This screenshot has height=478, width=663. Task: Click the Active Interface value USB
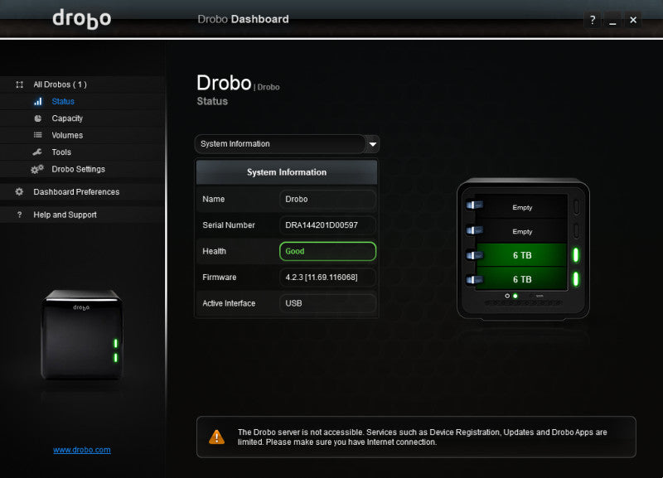click(x=327, y=303)
